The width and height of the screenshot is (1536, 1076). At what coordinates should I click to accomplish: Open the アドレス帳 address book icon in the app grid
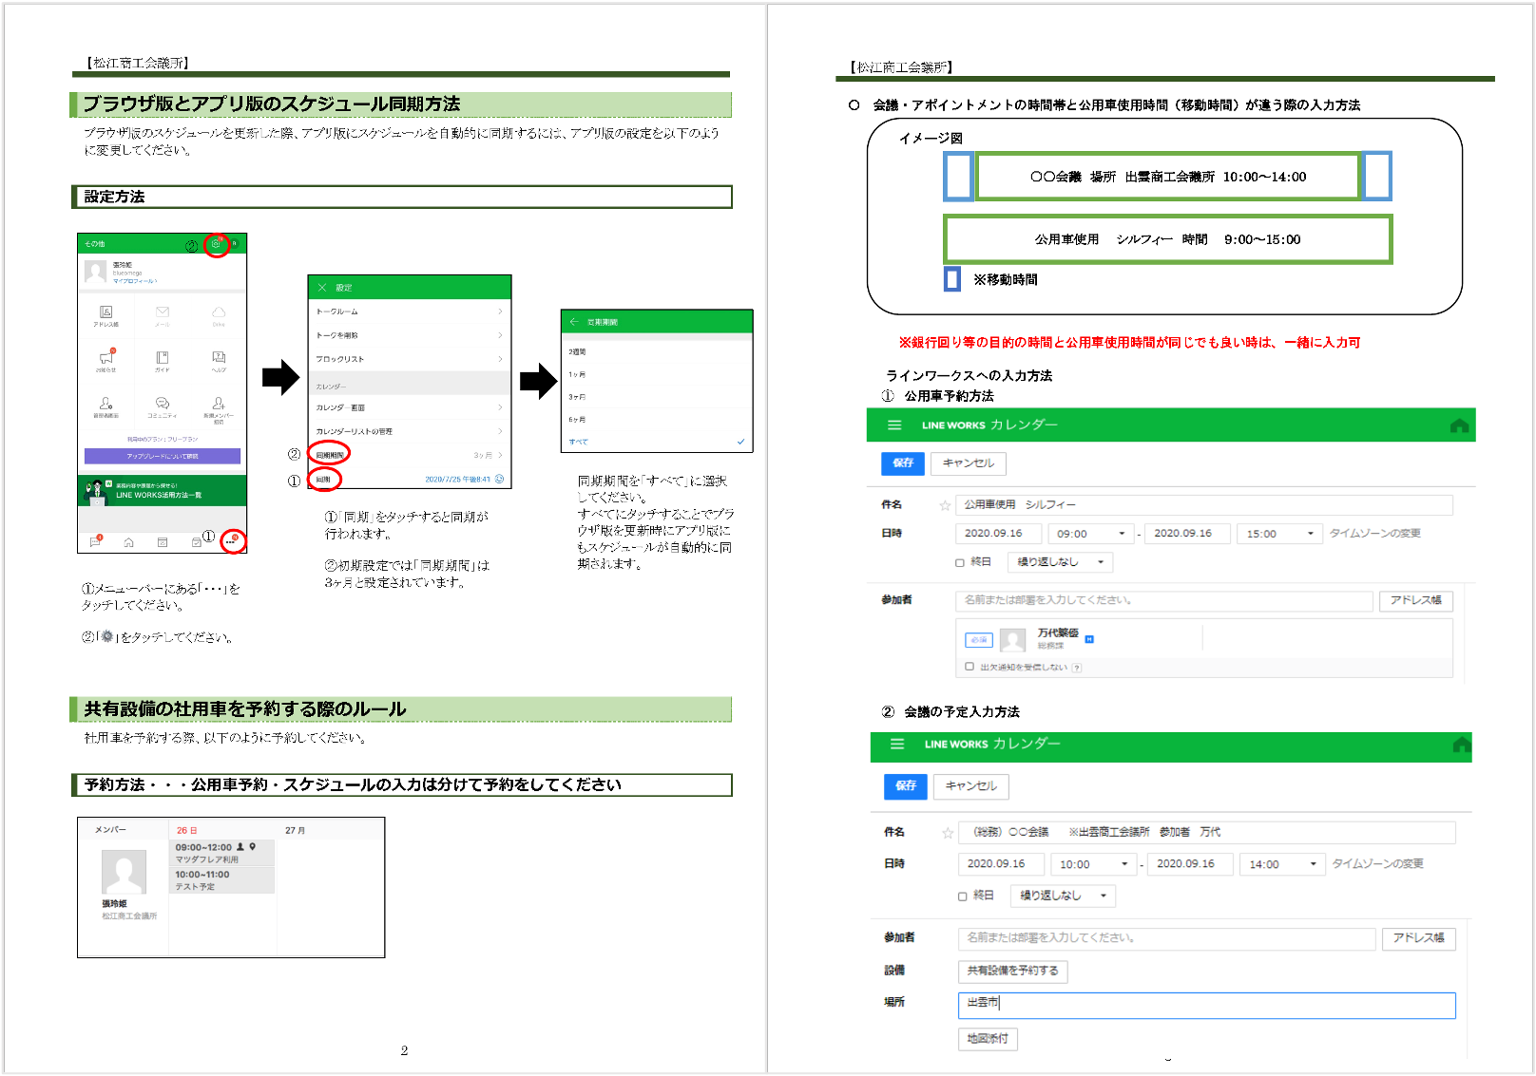(x=106, y=314)
